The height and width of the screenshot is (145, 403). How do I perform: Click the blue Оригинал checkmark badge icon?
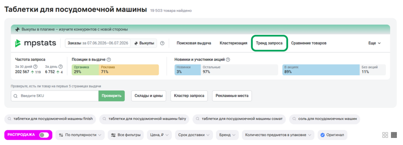pyautogui.click(x=323, y=135)
